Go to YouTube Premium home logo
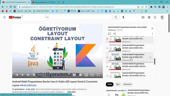Screen dimensions: 170x96 [x=15, y=17]
